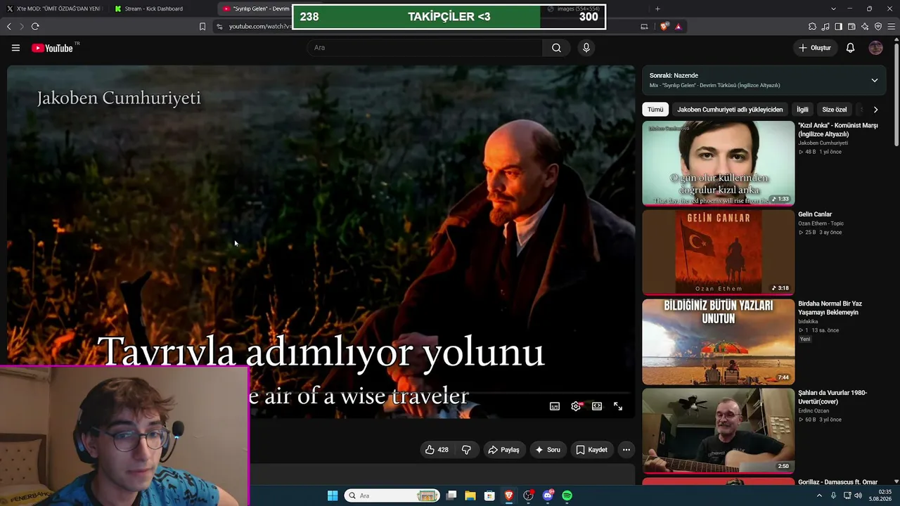Share the video with Paylaş button

coord(503,450)
